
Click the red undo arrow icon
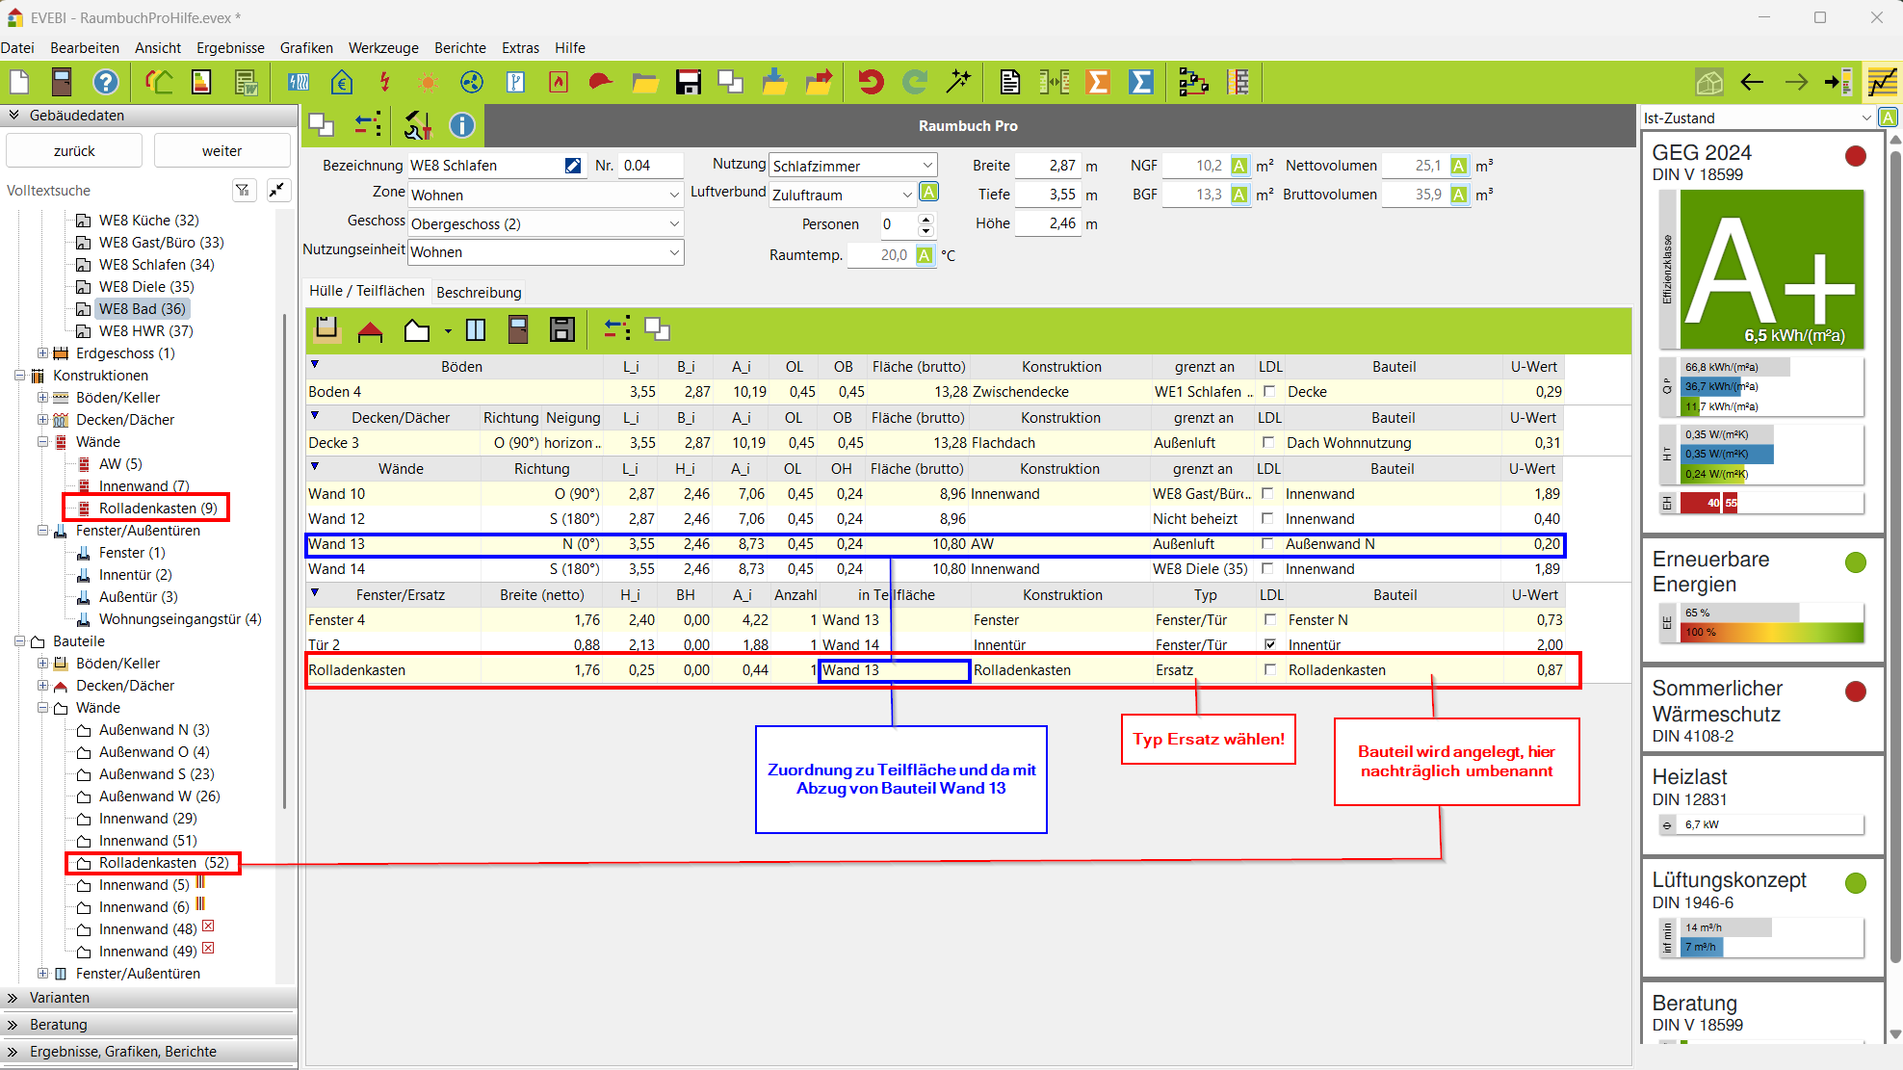tap(871, 83)
